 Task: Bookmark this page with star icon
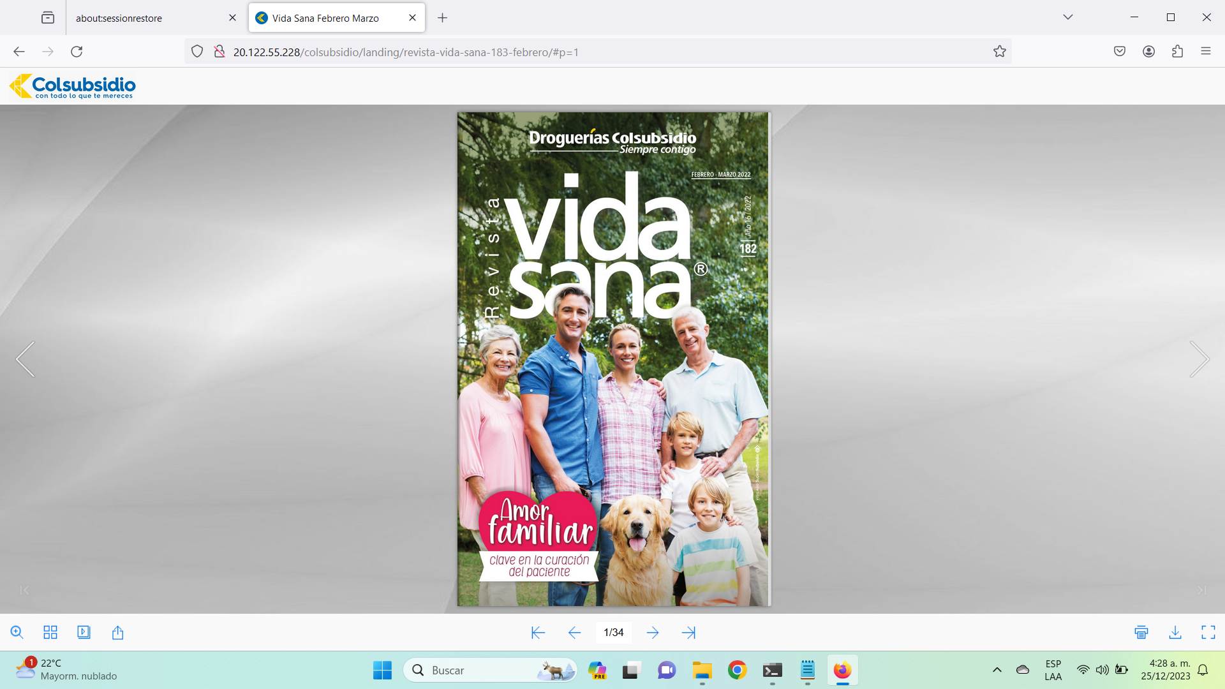[999, 52]
